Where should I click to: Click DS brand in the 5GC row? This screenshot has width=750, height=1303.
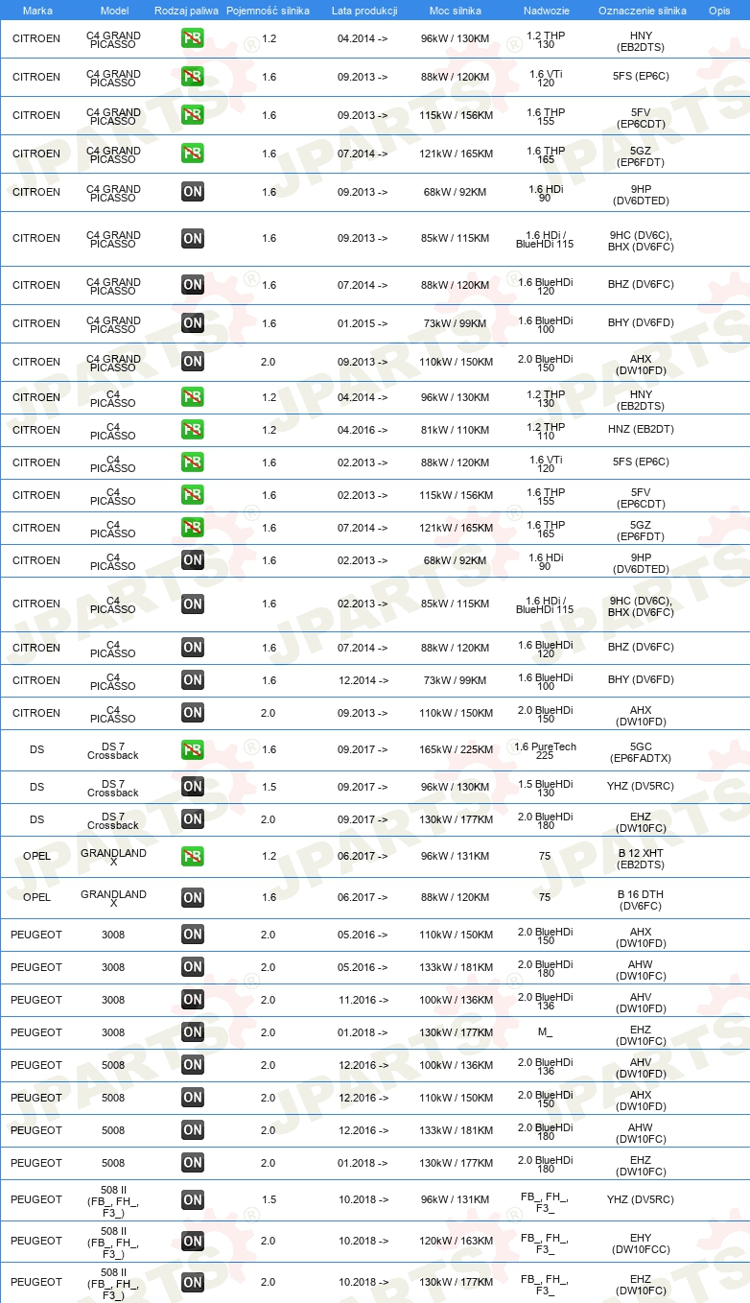click(x=36, y=749)
